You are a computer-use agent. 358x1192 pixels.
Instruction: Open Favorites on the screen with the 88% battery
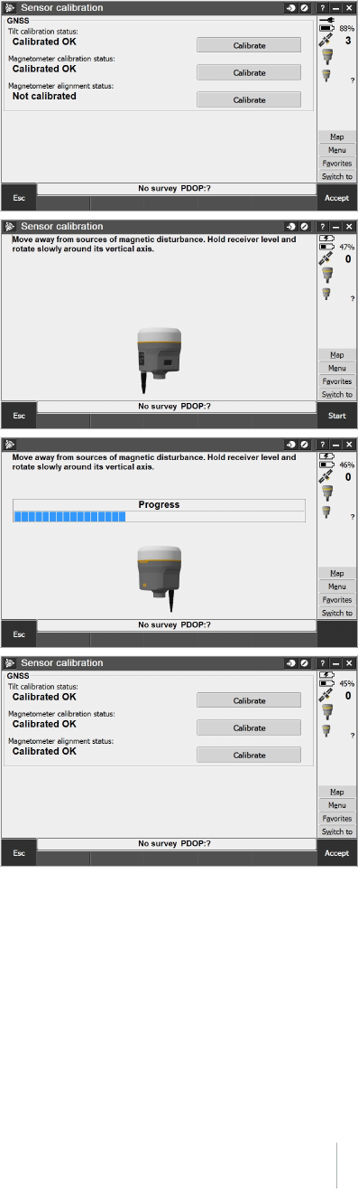click(x=337, y=164)
